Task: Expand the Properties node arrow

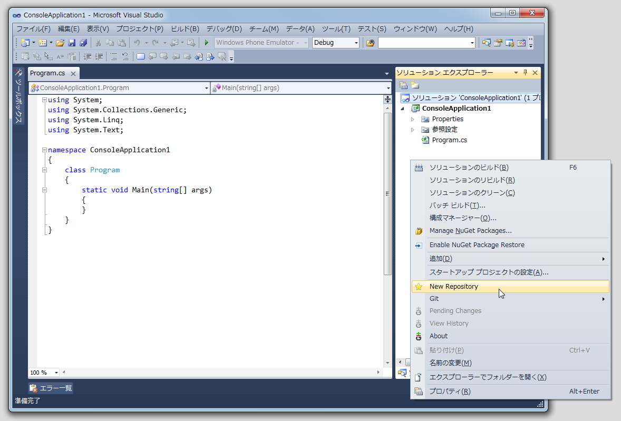Action: pos(412,119)
